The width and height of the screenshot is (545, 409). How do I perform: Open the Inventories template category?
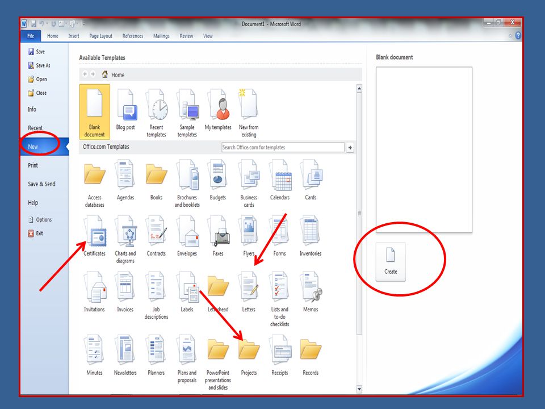pos(311,236)
